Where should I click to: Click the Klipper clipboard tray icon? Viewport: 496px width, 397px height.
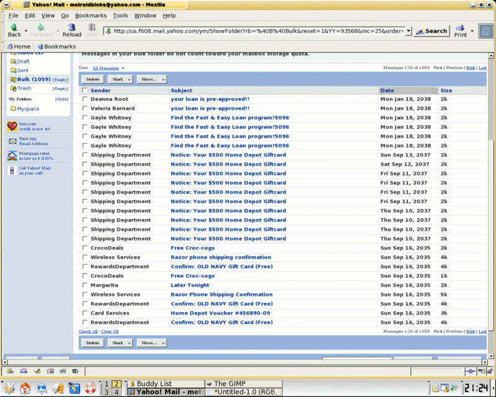[x=436, y=388]
